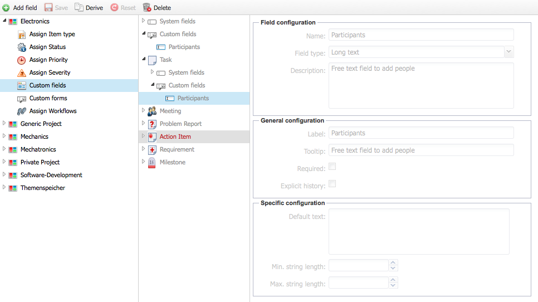The width and height of the screenshot is (538, 302).
Task: Select the Action Item tree entry
Action: click(x=175, y=137)
